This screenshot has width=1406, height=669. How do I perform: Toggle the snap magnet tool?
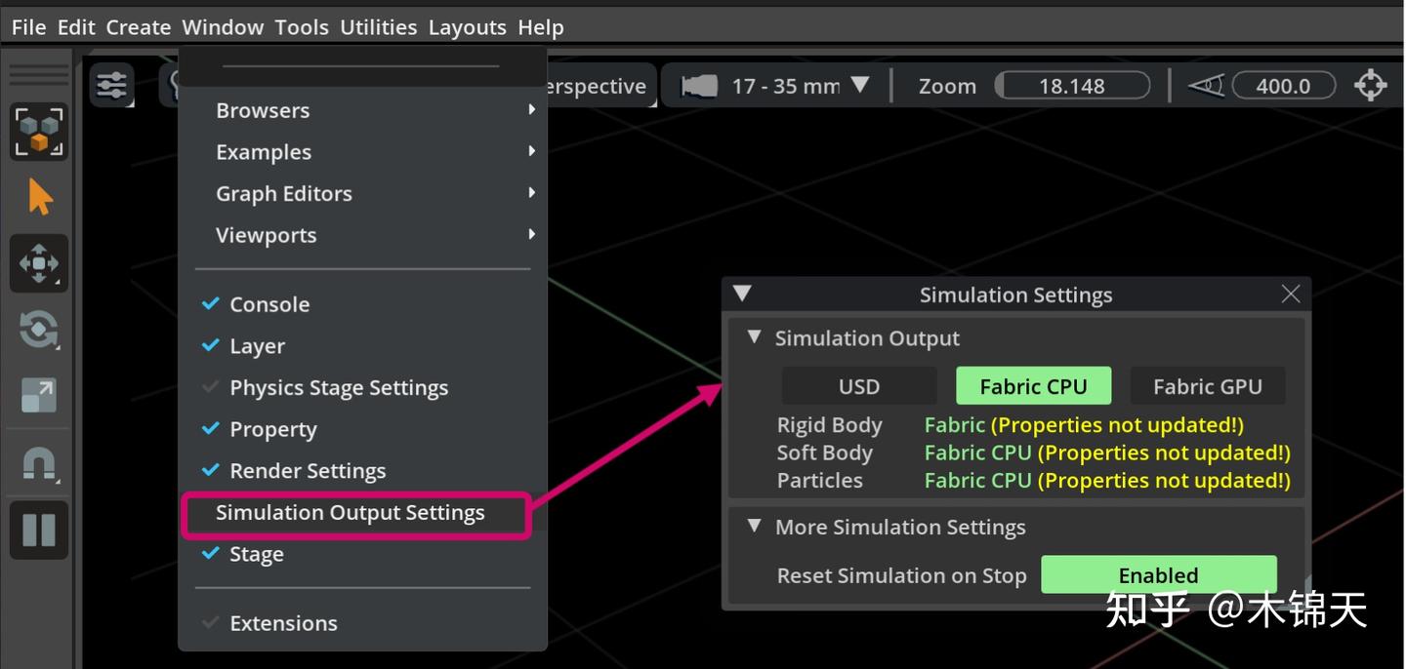click(x=39, y=463)
